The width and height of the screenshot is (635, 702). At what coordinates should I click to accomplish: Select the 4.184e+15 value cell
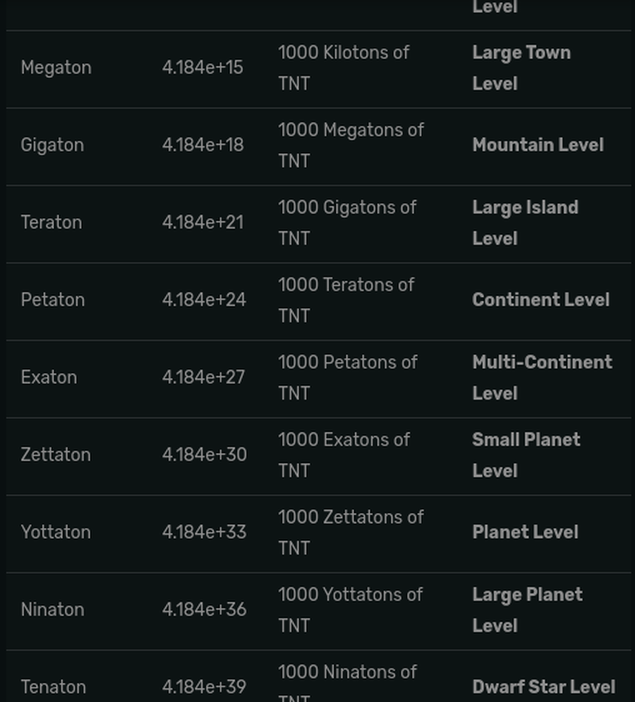click(202, 68)
